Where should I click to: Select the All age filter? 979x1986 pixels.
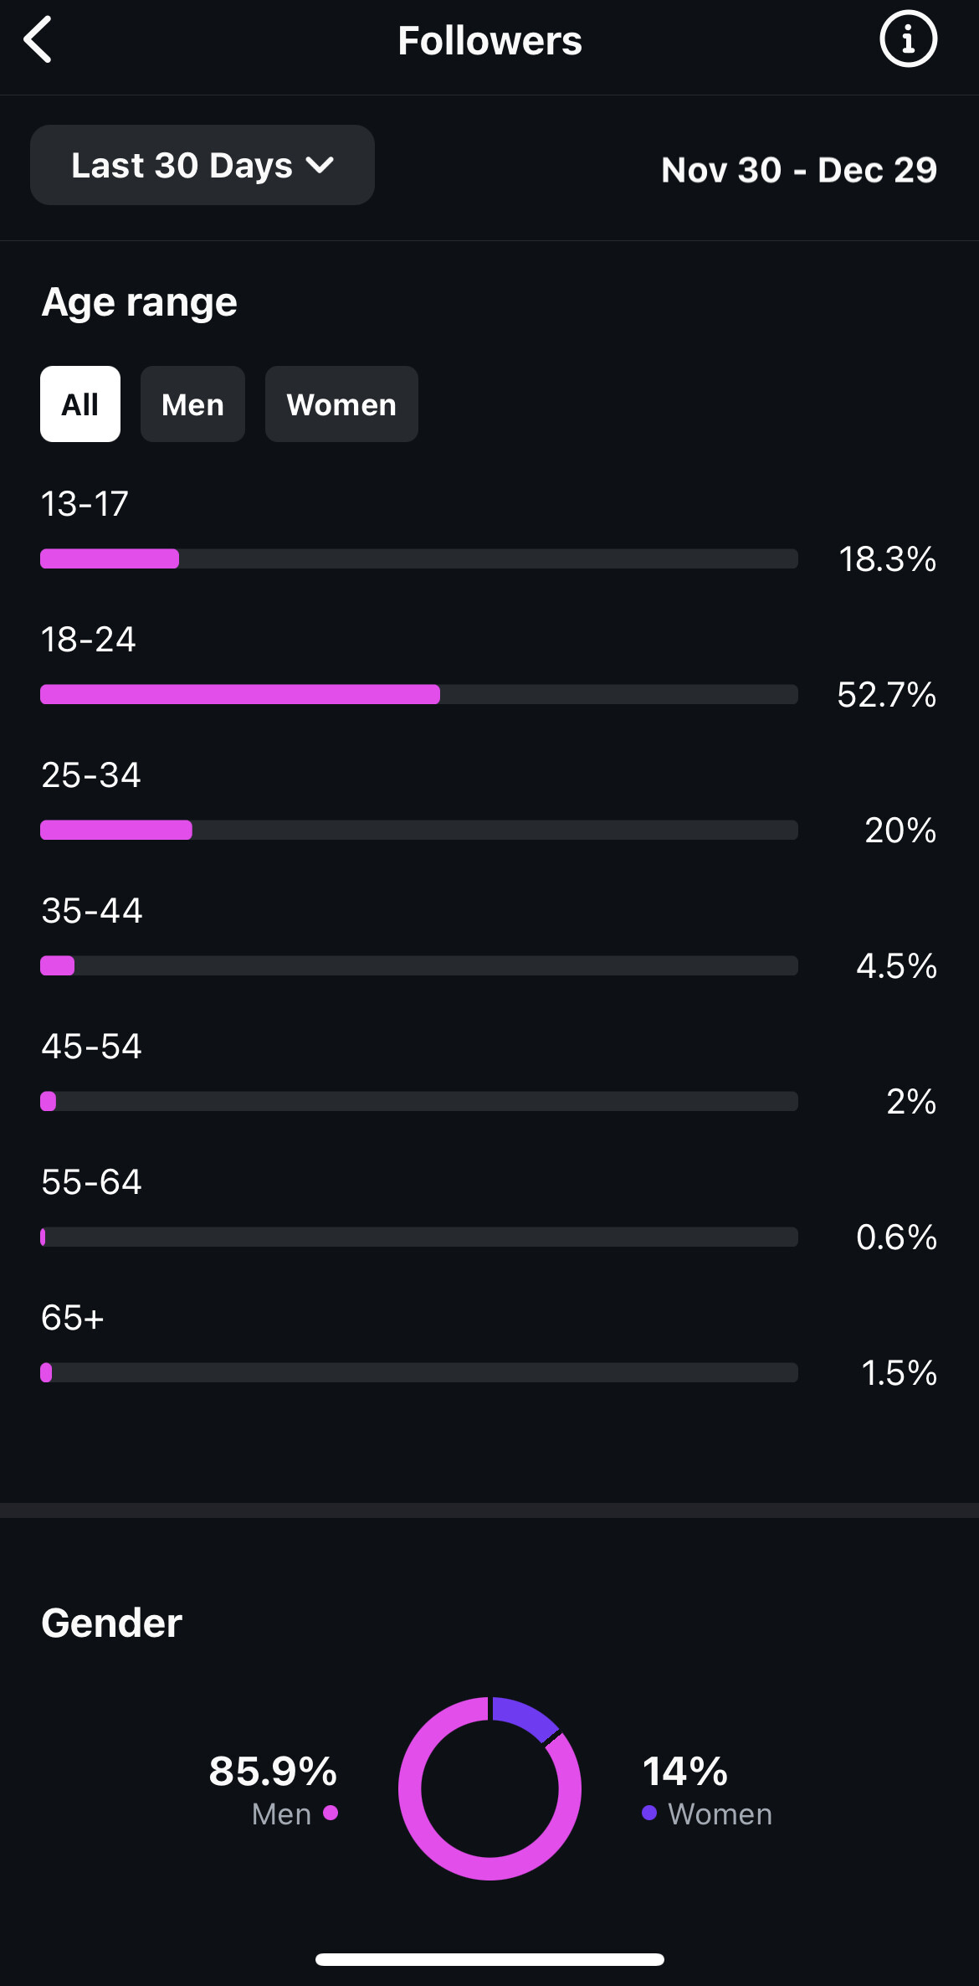click(80, 404)
